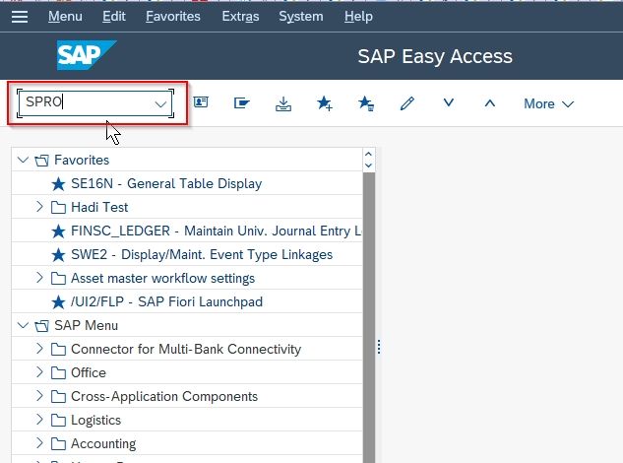Click Connector for Multi-Bank Connectivity folder icon
The height and width of the screenshot is (463, 623).
tap(58, 350)
